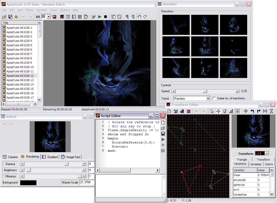This screenshot has width=277, height=203.
Task: Select the Rotate tool in Transform Editor
Action: click(225, 111)
